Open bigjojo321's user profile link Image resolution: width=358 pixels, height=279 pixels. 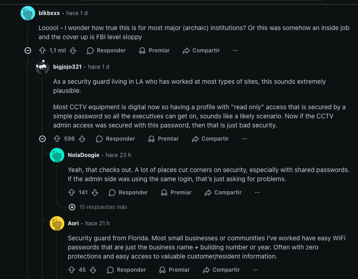[67, 67]
